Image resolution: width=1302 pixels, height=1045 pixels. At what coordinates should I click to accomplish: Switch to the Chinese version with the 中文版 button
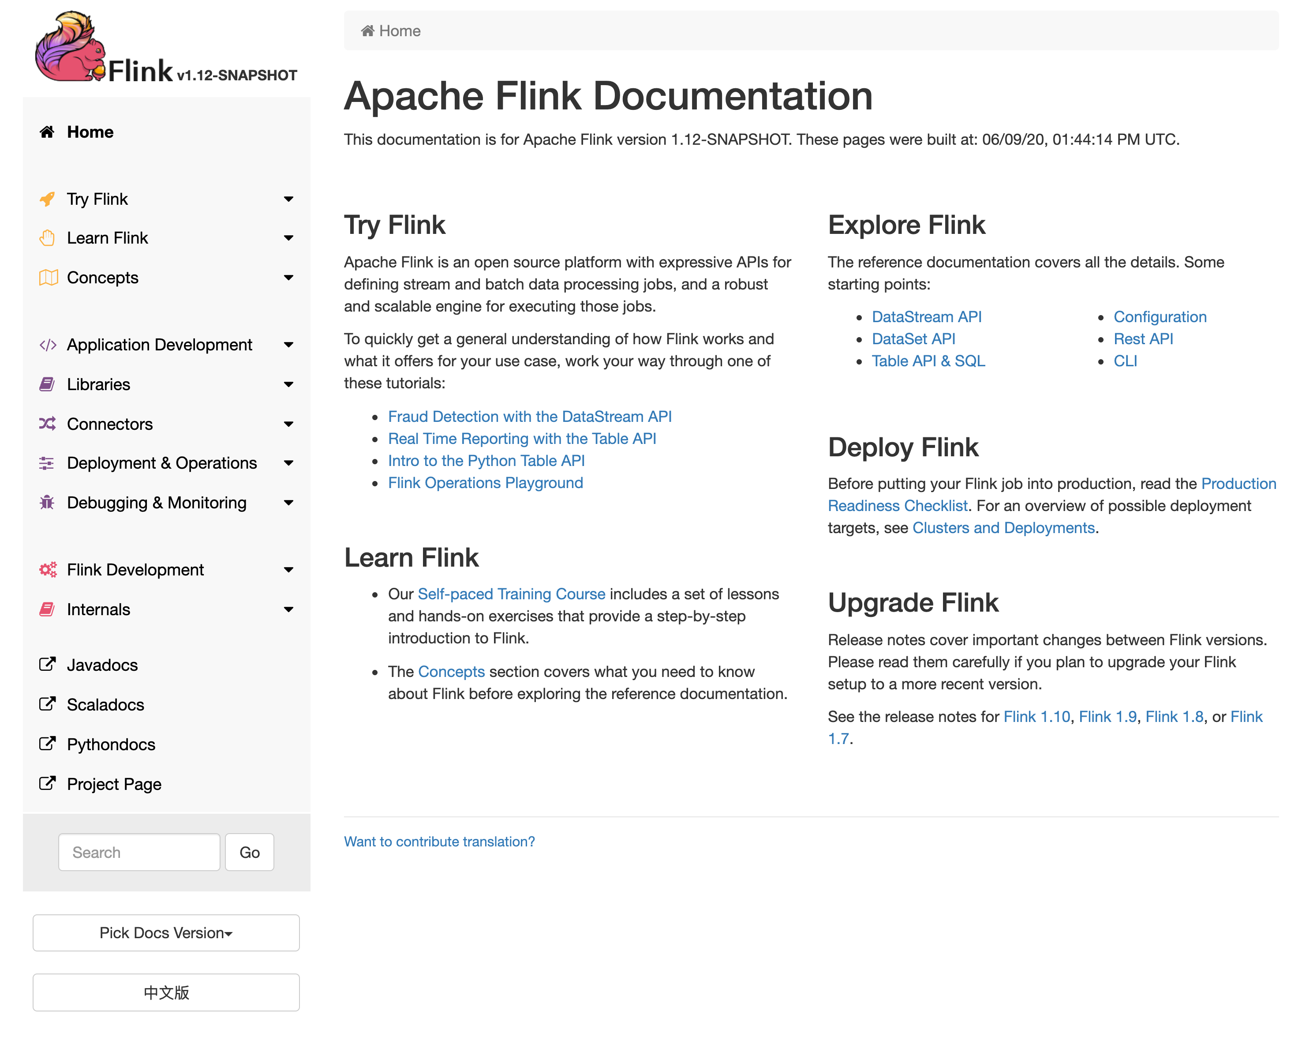tap(166, 992)
